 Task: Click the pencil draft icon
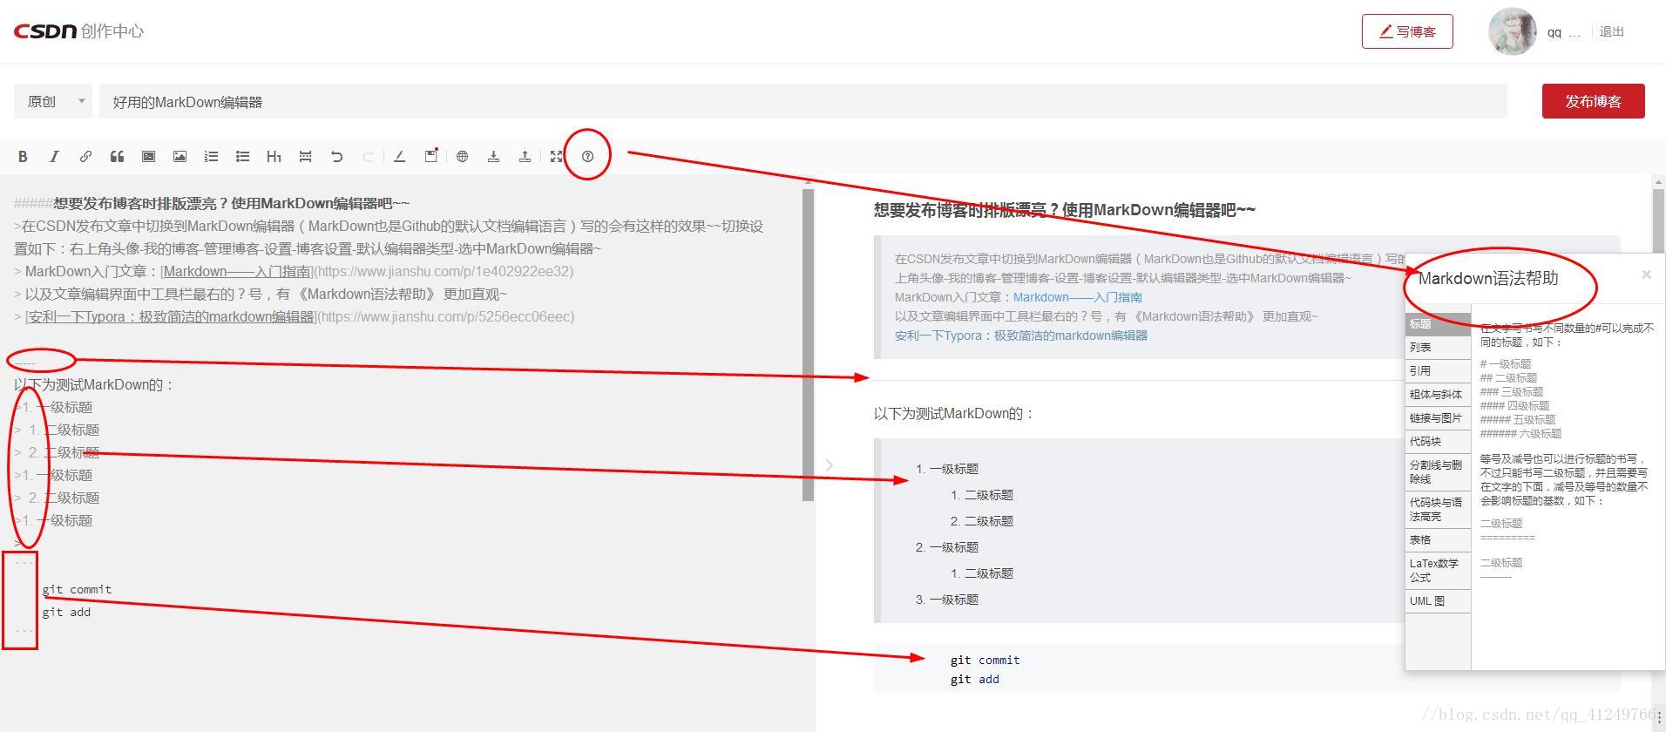399,157
